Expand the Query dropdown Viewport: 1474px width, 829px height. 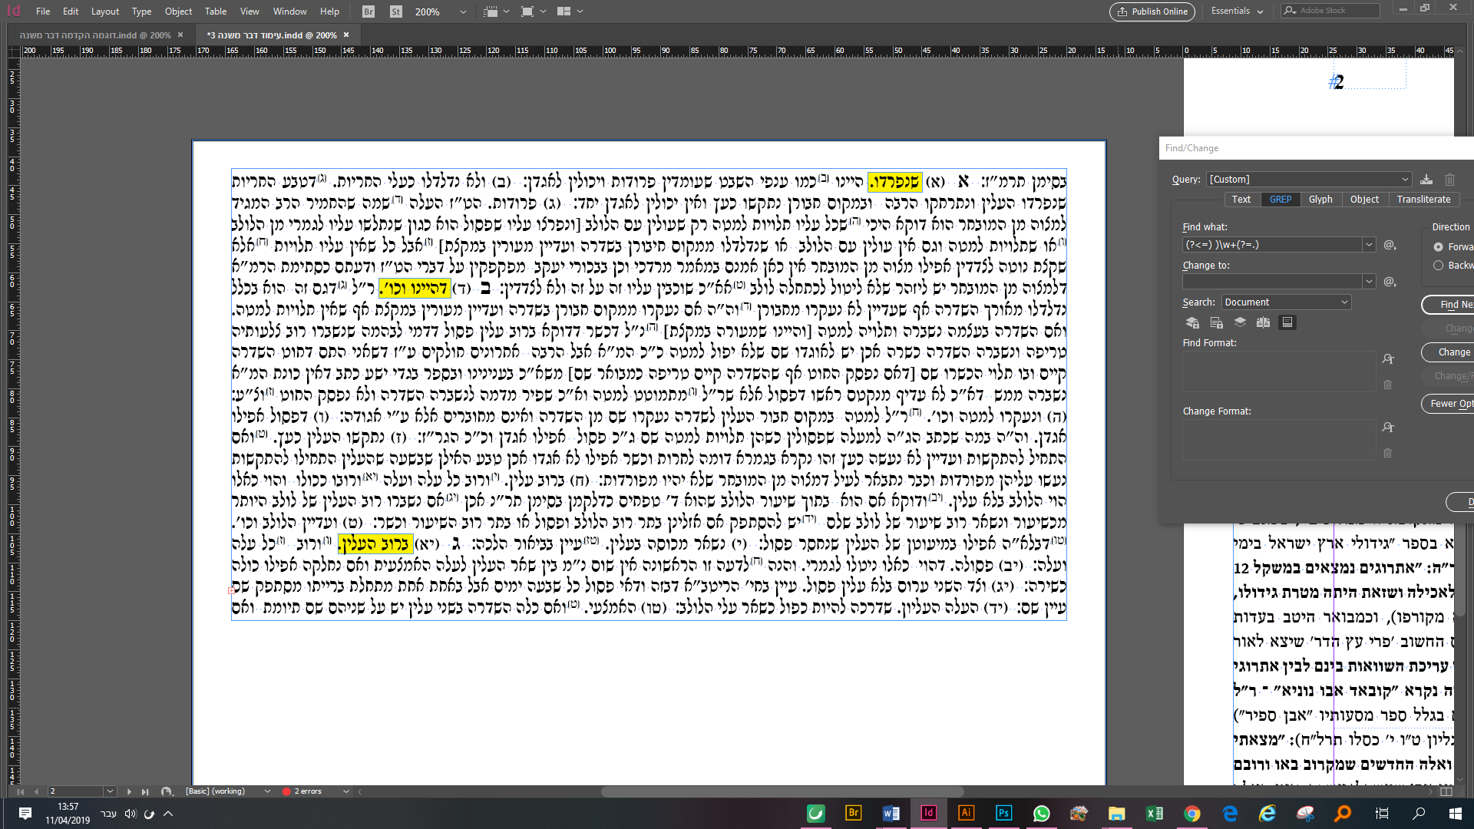pyautogui.click(x=1405, y=180)
